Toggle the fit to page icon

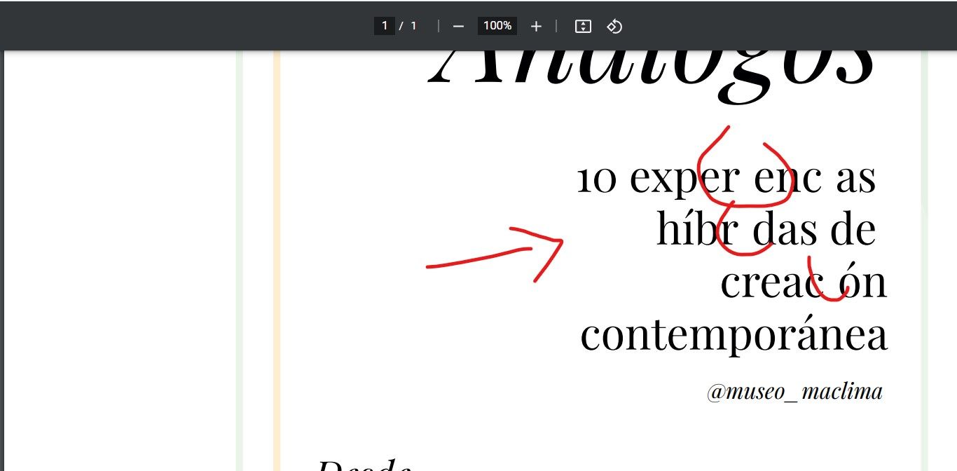(583, 26)
